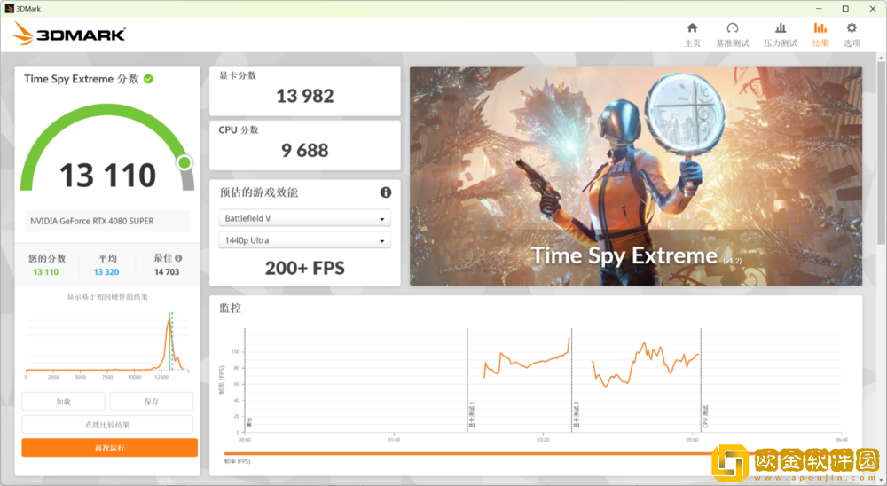Open the 1440p Ultra resolution dropdown
Image resolution: width=887 pixels, height=486 pixels.
[x=304, y=240]
